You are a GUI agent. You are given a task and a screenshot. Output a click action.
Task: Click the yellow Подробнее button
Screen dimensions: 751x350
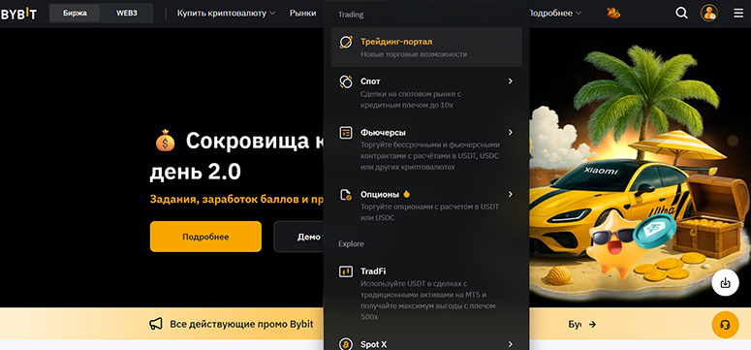click(205, 237)
